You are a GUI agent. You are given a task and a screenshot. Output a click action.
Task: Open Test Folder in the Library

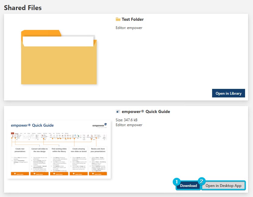pos(229,93)
